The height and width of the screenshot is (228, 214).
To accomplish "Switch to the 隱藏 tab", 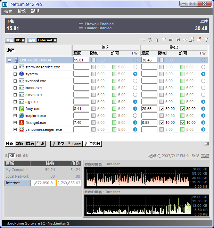I will [30, 144].
